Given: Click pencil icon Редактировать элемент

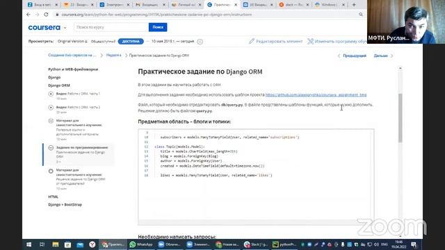Looking at the screenshot, I should (x=252, y=42).
